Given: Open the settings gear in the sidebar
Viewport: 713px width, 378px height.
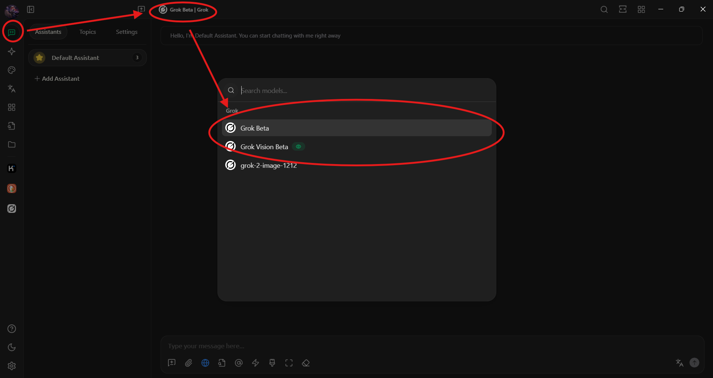Looking at the screenshot, I should (x=12, y=366).
